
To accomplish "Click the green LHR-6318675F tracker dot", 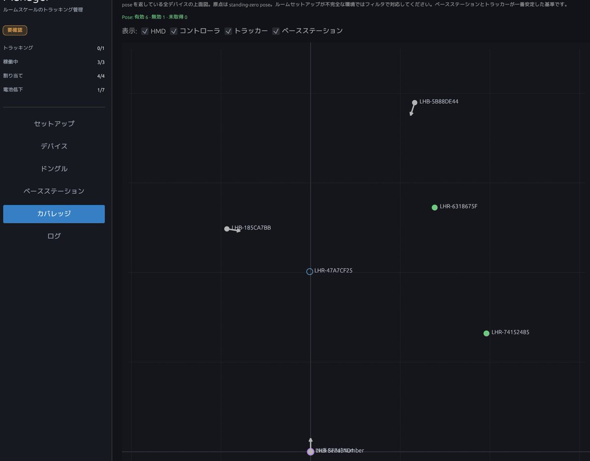I will [435, 207].
